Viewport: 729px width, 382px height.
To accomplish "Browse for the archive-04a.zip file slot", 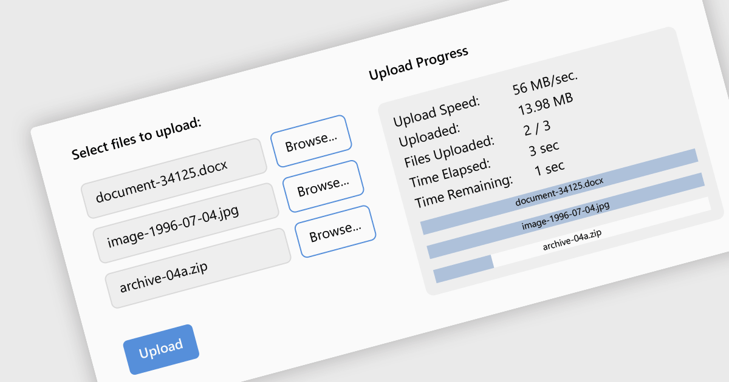I will coord(335,231).
